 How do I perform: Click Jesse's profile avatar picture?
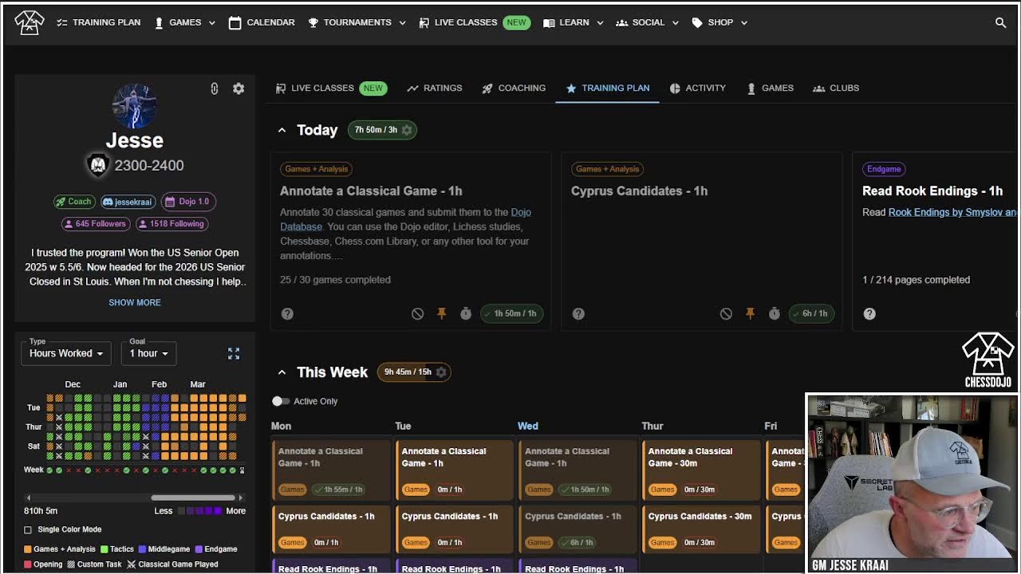tap(135, 106)
